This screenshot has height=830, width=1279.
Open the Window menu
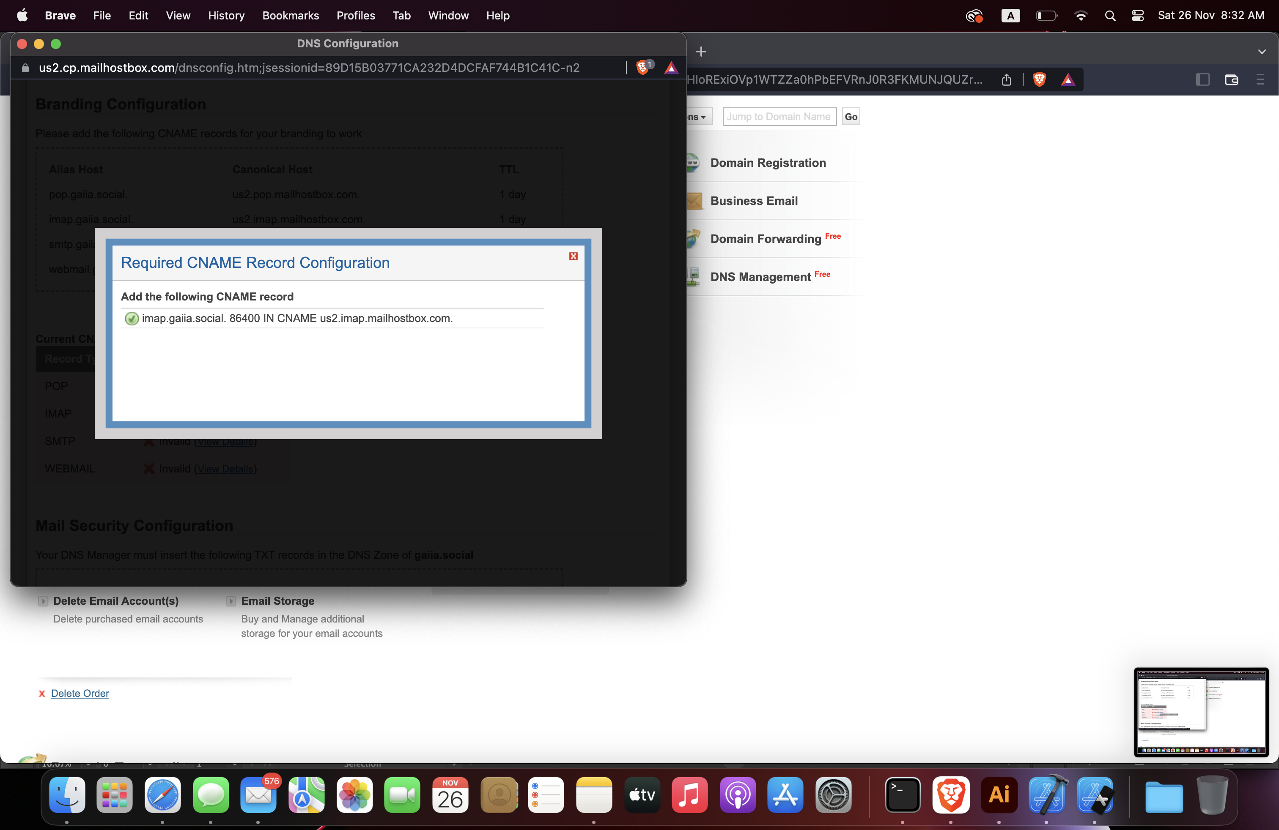point(448,16)
